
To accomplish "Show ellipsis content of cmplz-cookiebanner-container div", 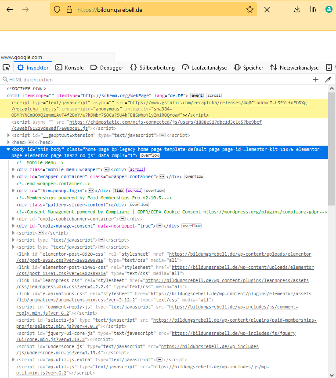I will 123,219.
